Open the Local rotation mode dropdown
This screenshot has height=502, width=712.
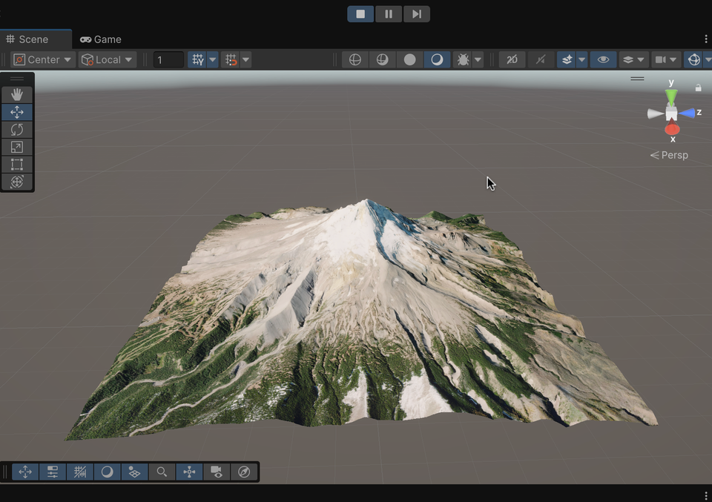coord(108,60)
